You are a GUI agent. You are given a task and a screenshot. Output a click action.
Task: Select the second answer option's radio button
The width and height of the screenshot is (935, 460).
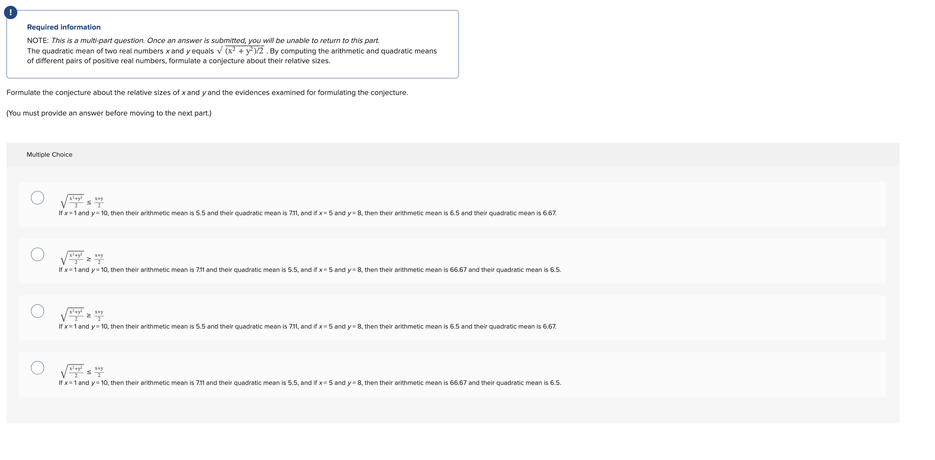(38, 254)
